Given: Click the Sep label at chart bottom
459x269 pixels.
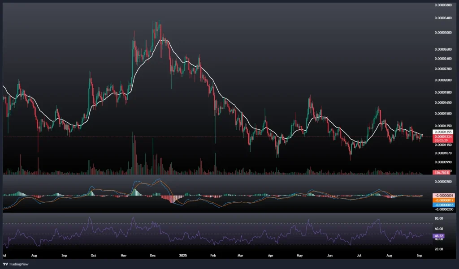Looking at the screenshot, I should (64, 256).
